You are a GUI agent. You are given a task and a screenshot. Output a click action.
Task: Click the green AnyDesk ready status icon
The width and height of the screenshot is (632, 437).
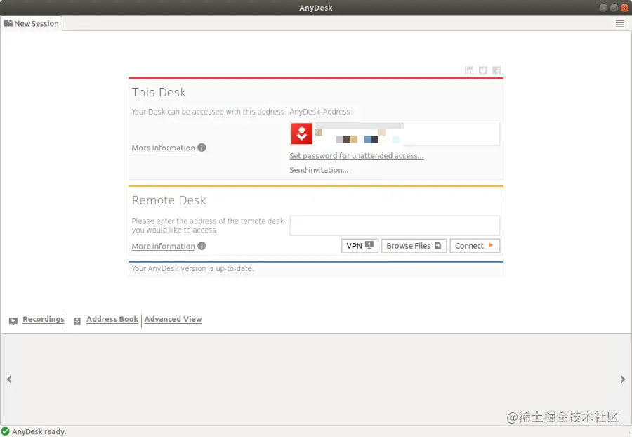click(5, 431)
